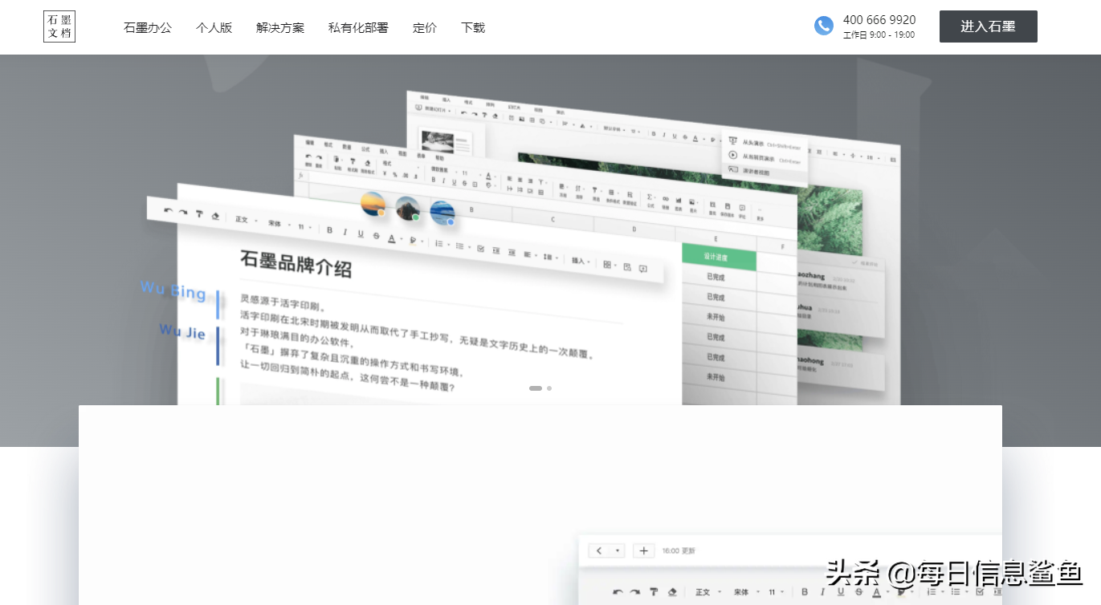Click Σ formula icon in spreadsheet toolbar
Viewport: 1101px width, 605px height.
pyautogui.click(x=651, y=197)
